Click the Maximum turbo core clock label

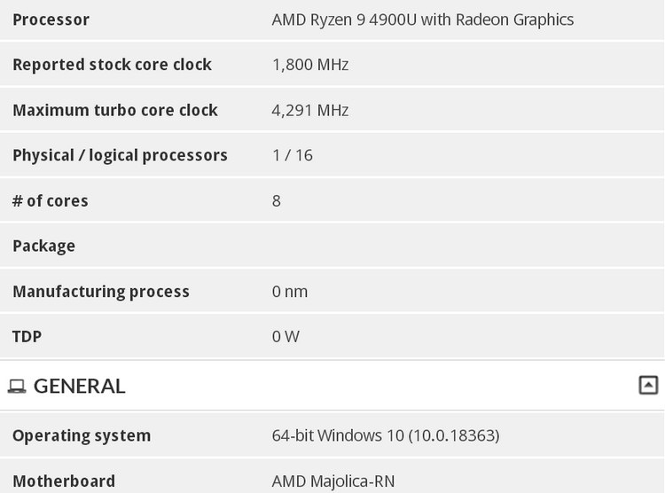[114, 110]
